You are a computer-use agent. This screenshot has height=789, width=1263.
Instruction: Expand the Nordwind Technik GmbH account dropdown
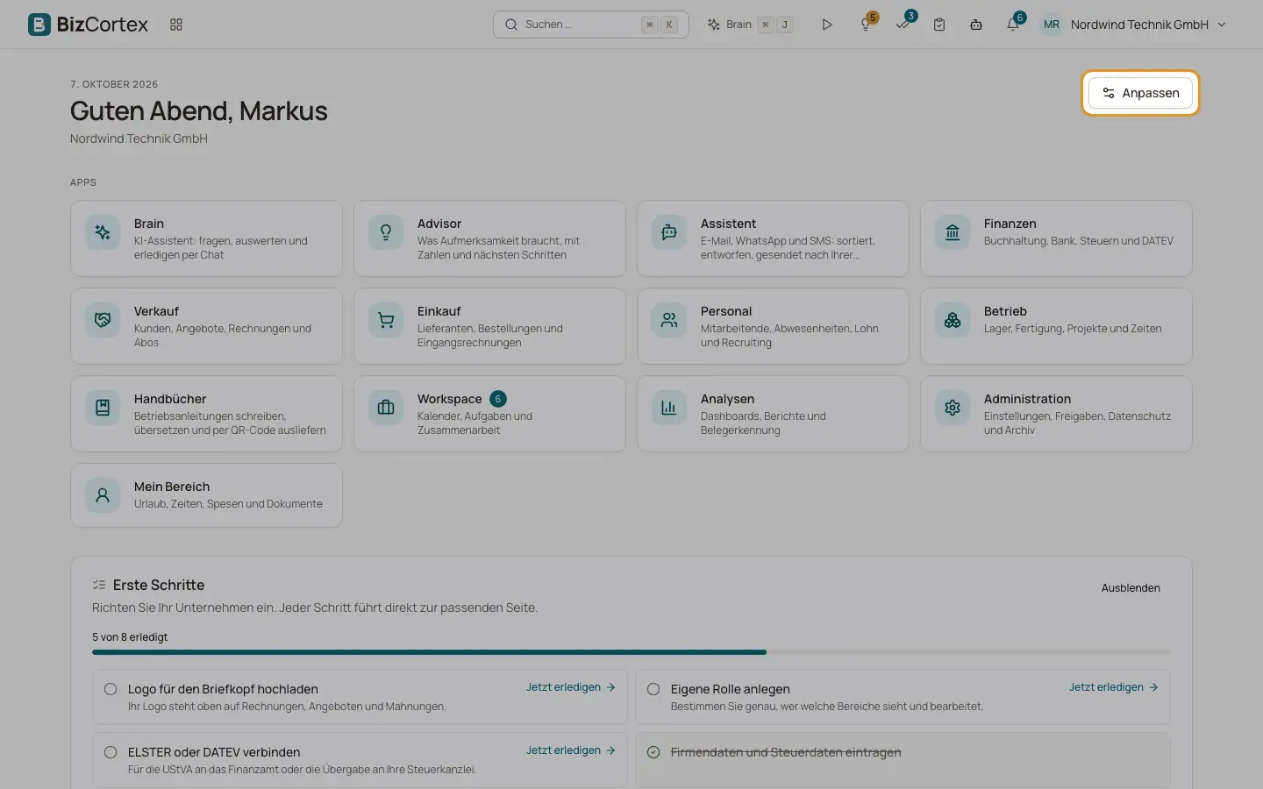point(1133,25)
